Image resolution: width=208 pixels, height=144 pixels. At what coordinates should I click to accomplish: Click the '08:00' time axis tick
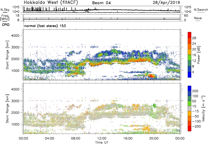click(76, 139)
